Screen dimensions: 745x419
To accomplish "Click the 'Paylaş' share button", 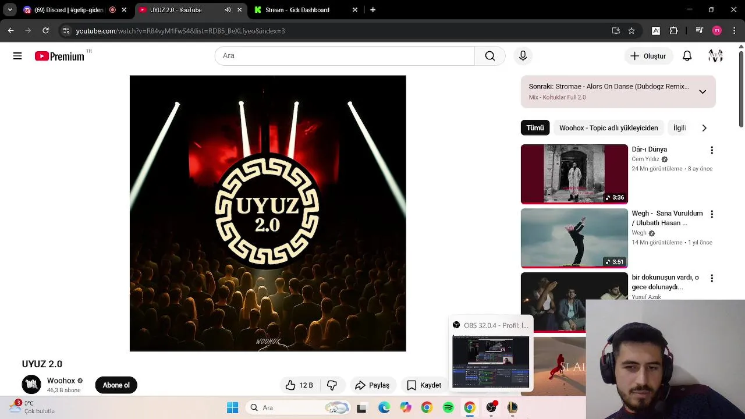I will pos(372,385).
